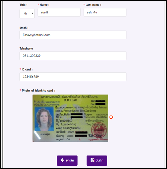Image resolution: width=167 pixels, height=169 pixels.
Task: Cancel the form with the ยกเลิก button
Action: tap(67, 160)
